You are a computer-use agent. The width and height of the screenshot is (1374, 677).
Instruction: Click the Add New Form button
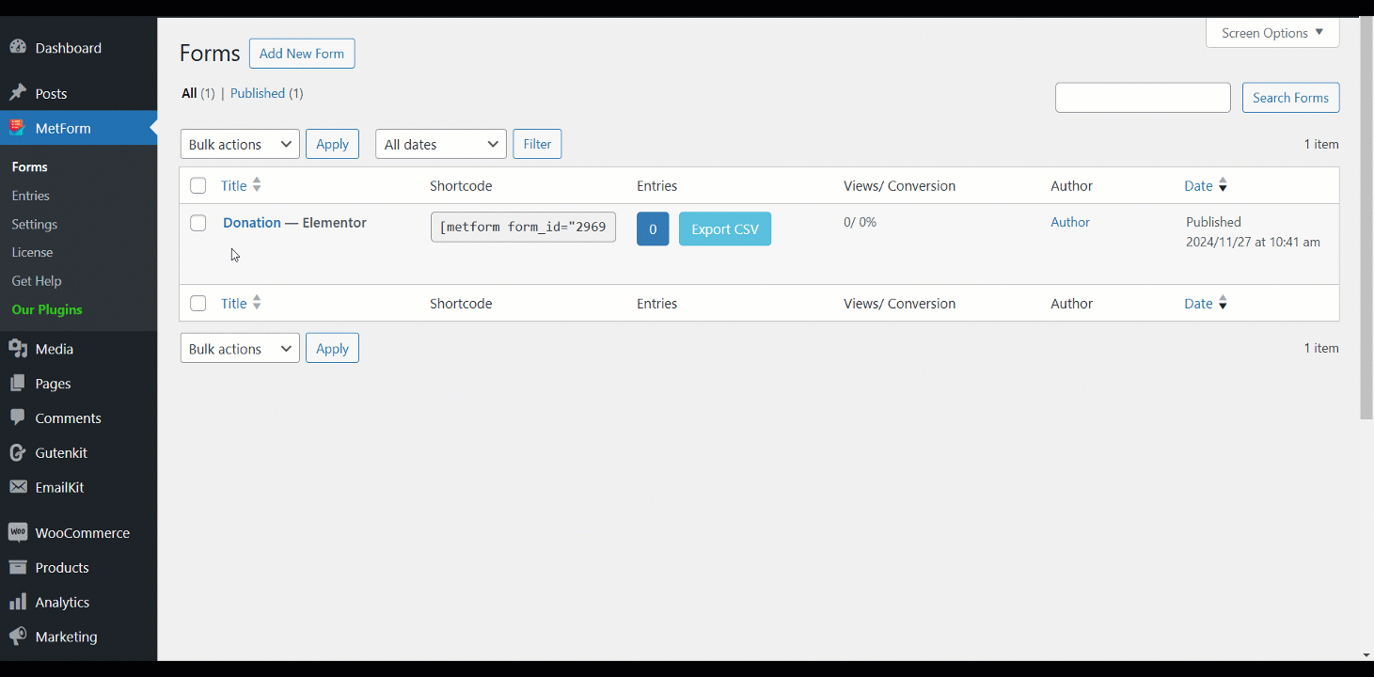tap(302, 54)
